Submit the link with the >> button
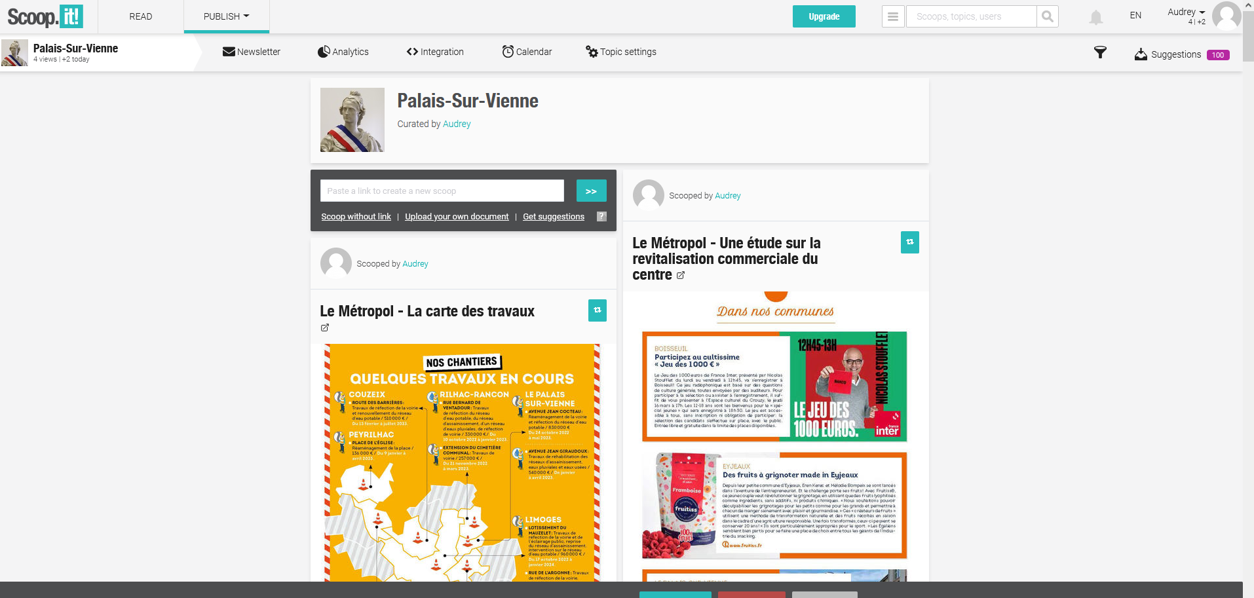Image resolution: width=1254 pixels, height=598 pixels. click(x=591, y=191)
